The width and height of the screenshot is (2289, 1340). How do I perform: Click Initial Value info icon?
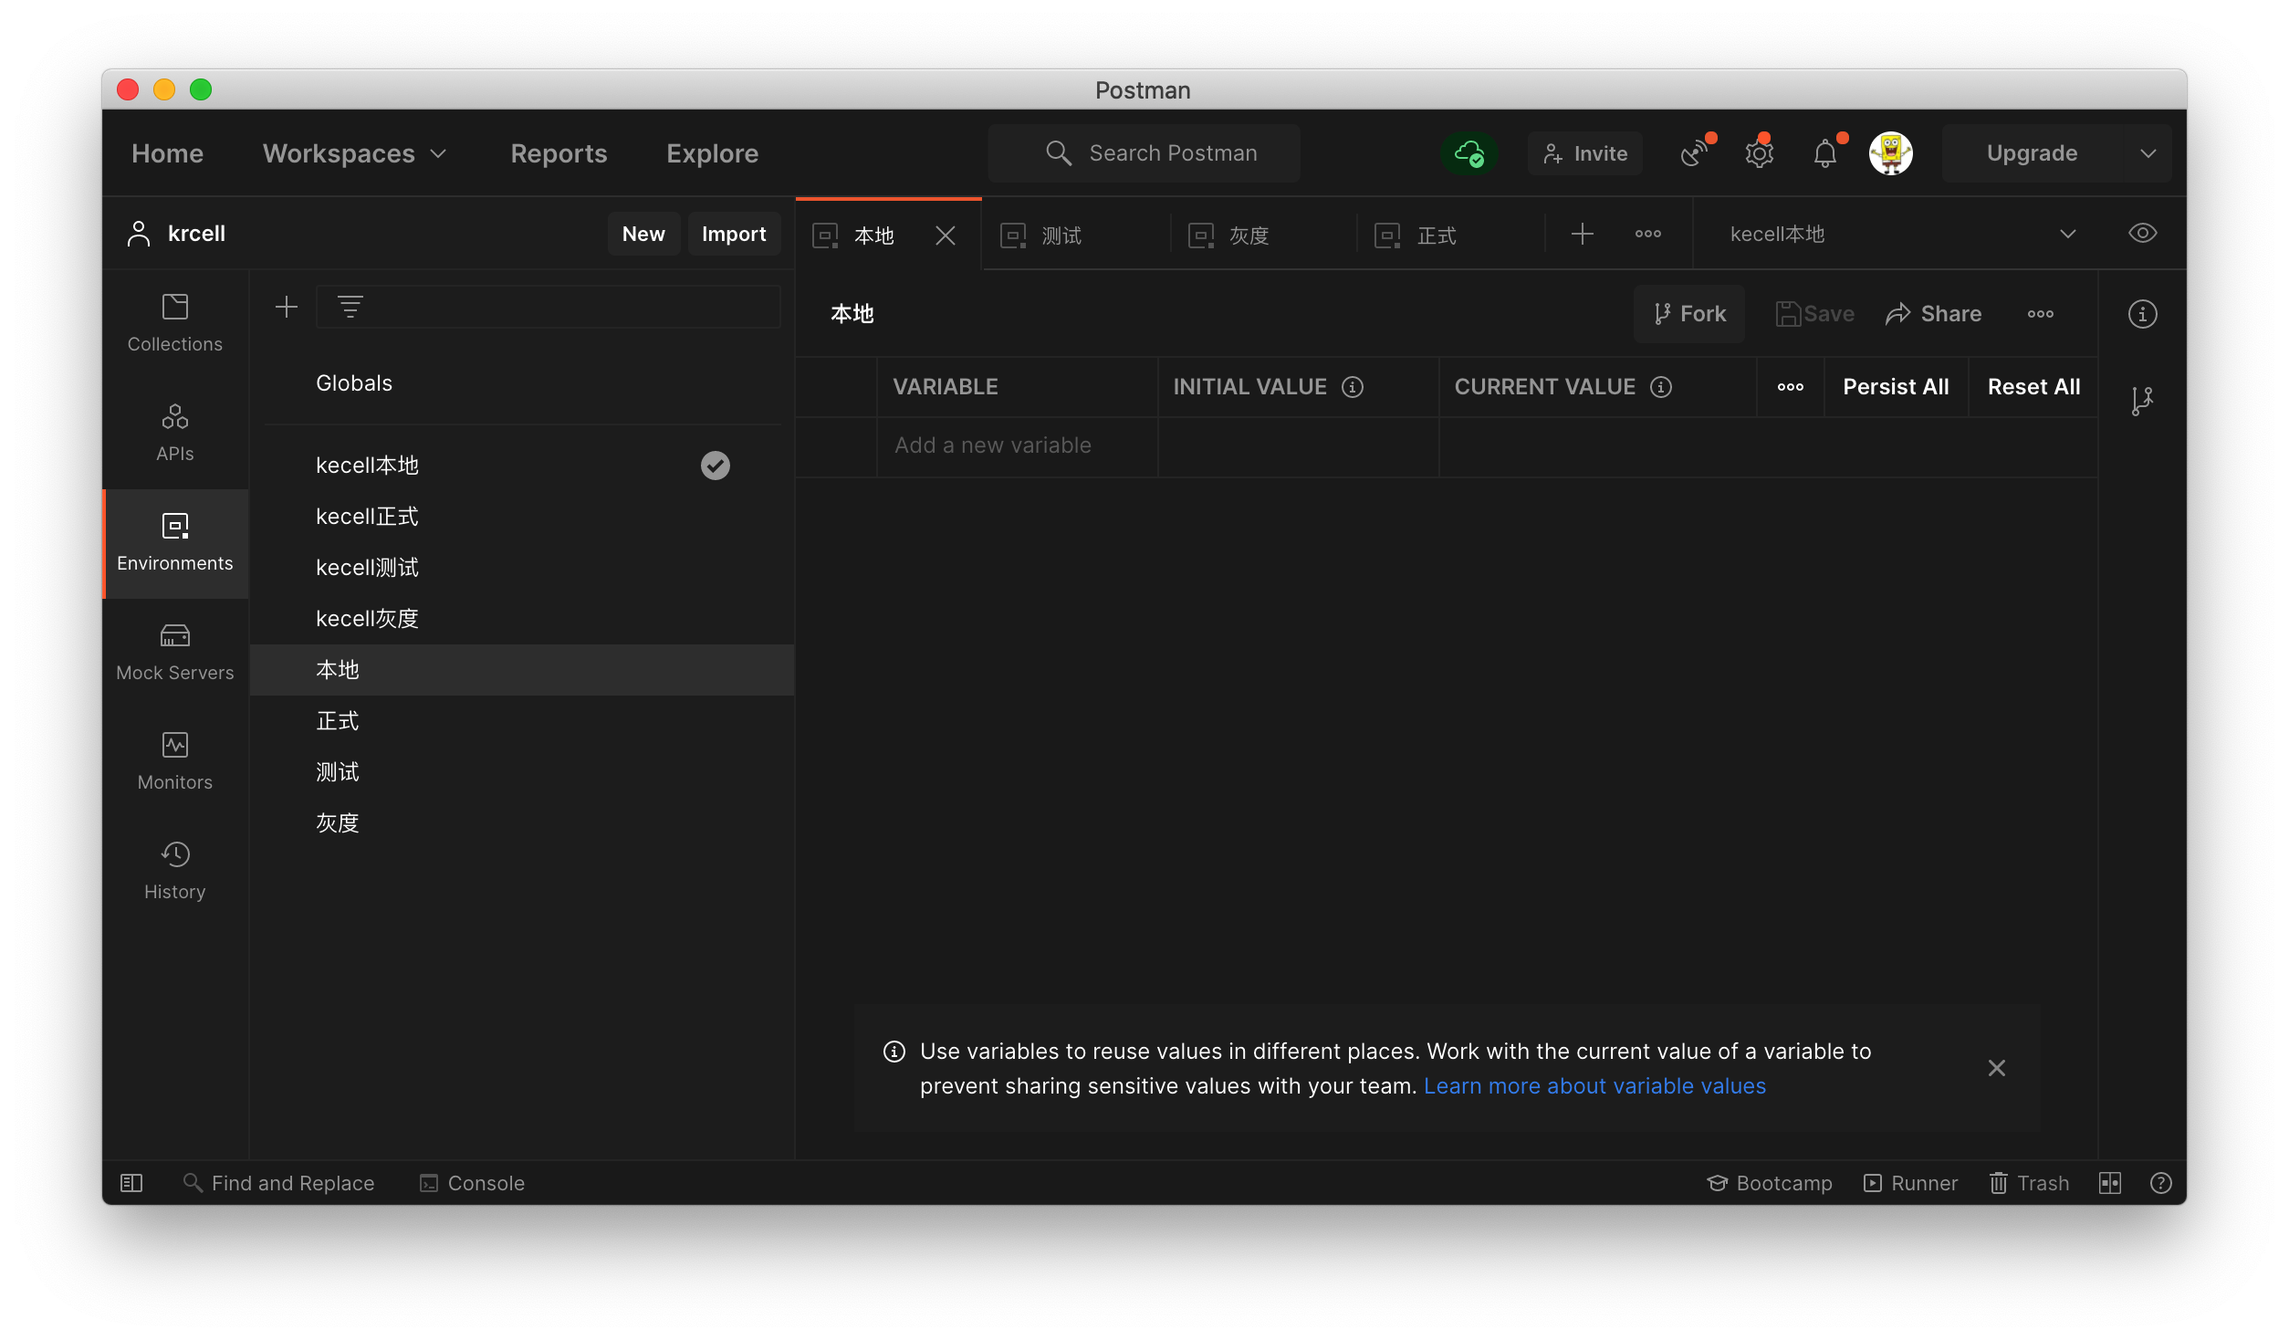coord(1352,387)
